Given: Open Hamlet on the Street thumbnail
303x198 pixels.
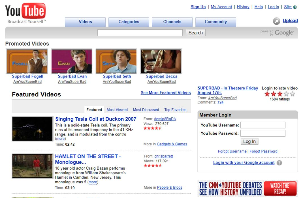Looking at the screenshot, I should coord(32,166).
